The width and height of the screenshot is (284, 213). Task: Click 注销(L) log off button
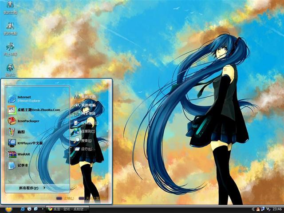[65, 198]
